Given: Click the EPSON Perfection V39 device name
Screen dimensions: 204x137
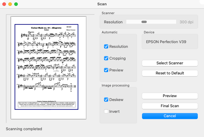Looking at the screenshot, I should pyautogui.click(x=166, y=42).
